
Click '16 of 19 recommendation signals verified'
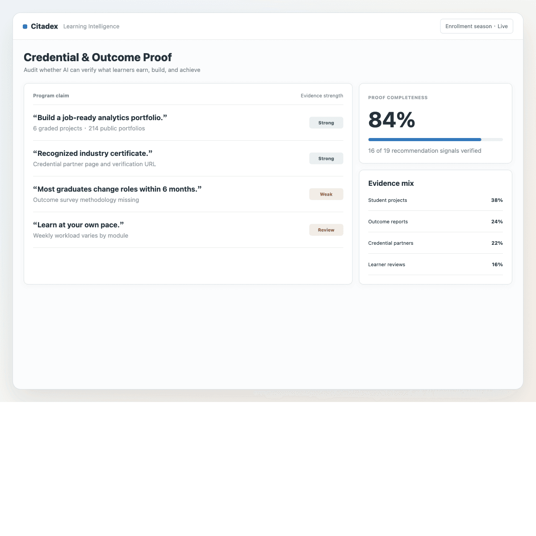click(425, 151)
